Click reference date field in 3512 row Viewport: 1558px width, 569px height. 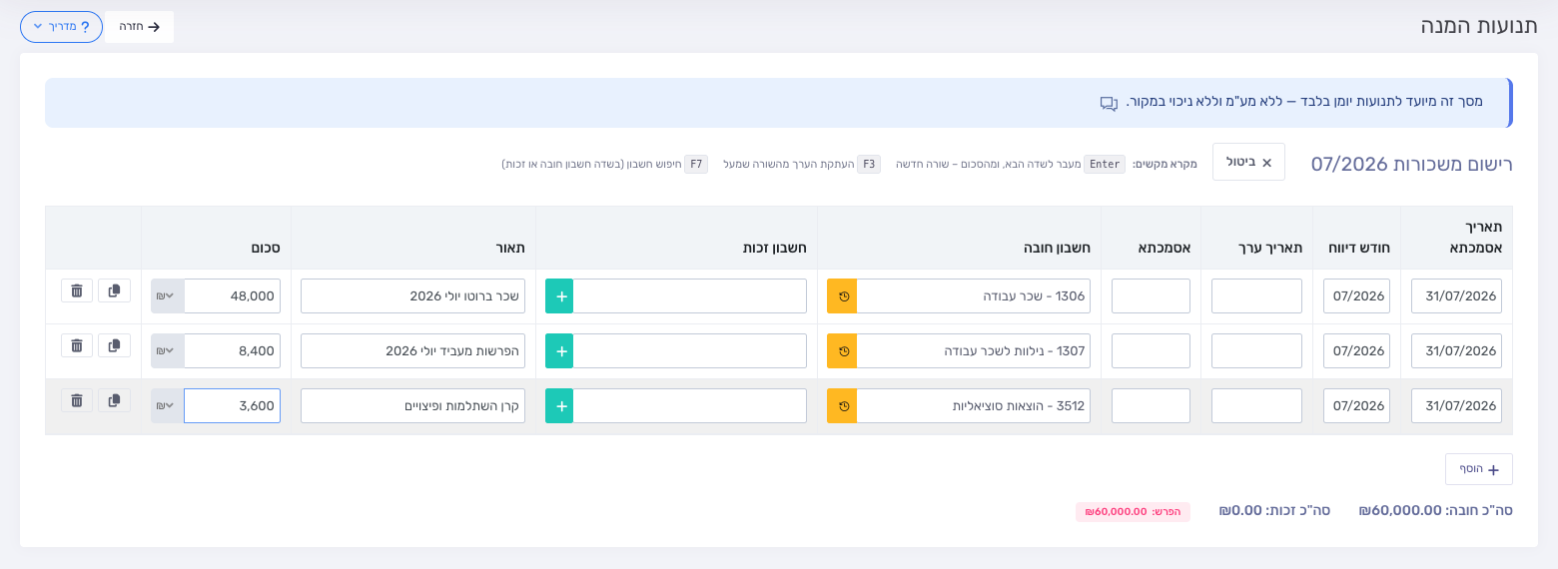tap(1456, 406)
